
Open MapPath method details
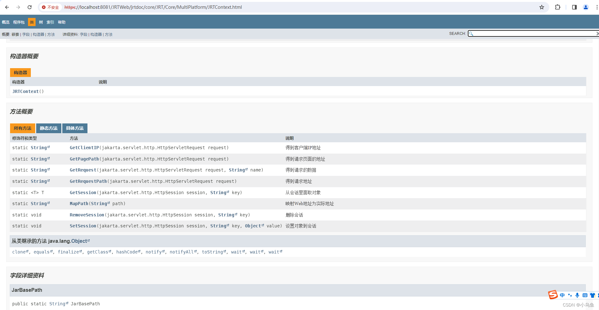[x=79, y=204]
